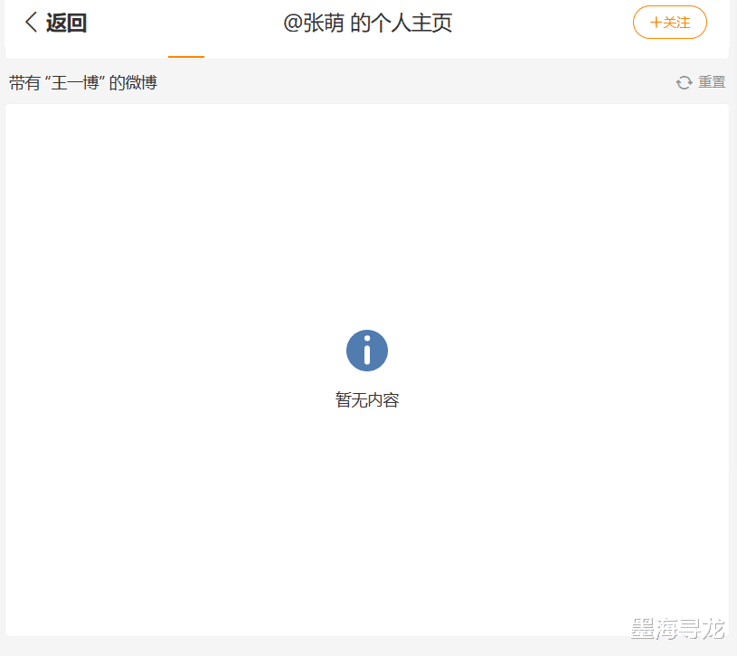Screen dimensions: 737x656
Task: Click the 回 character beside back arrow
Action: pos(77,23)
